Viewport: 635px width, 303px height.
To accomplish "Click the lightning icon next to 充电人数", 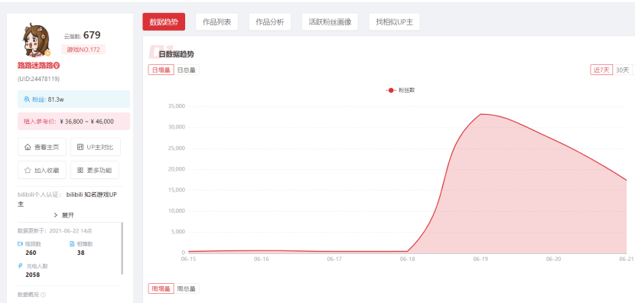I will (x=20, y=266).
